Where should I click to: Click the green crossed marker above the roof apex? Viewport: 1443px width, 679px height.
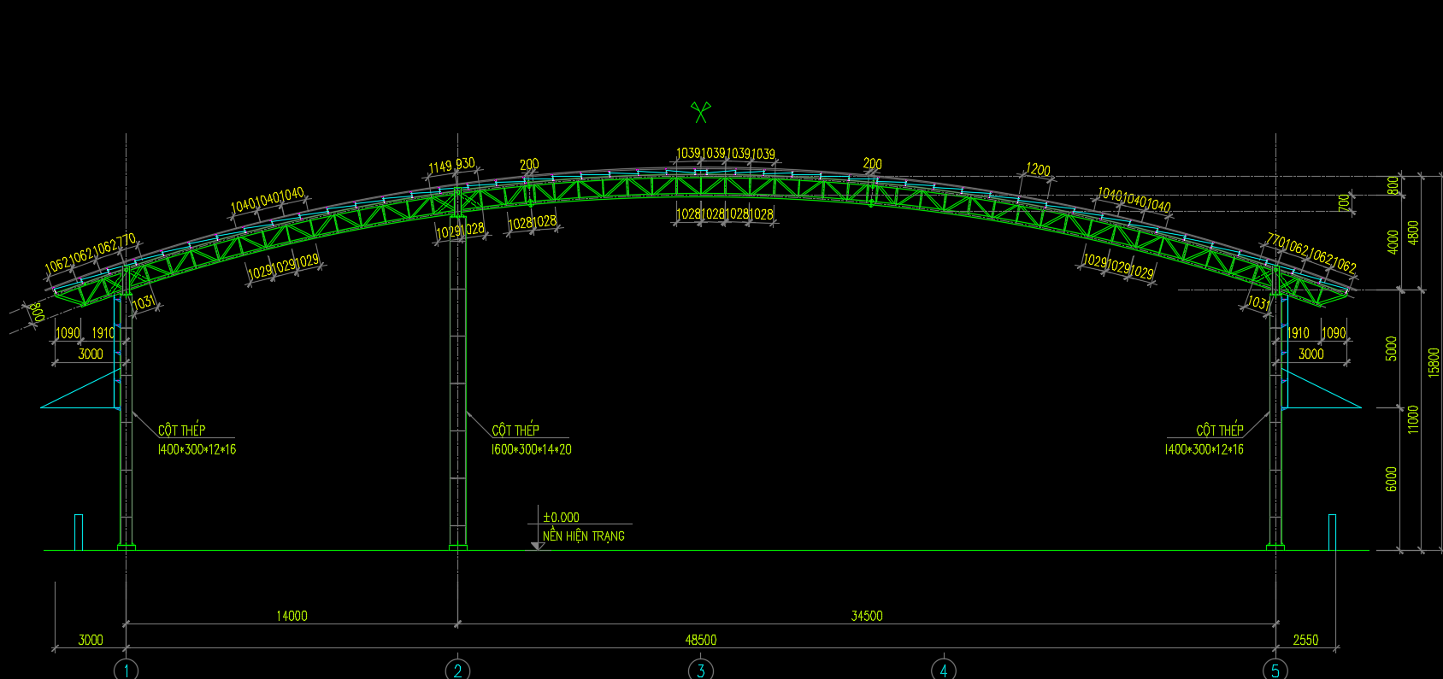(700, 112)
